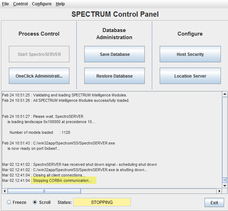Click the STOPPING status field

click(x=102, y=202)
